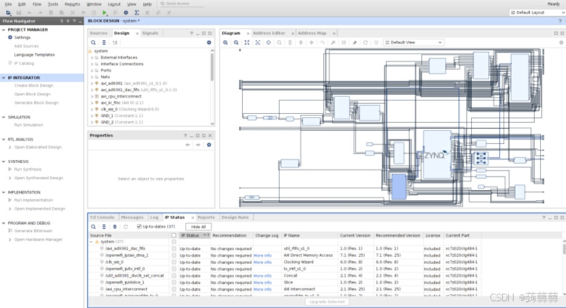Viewport: 566px width, 308px height.
Task: Open the Default View dropdown
Action: click(x=414, y=42)
